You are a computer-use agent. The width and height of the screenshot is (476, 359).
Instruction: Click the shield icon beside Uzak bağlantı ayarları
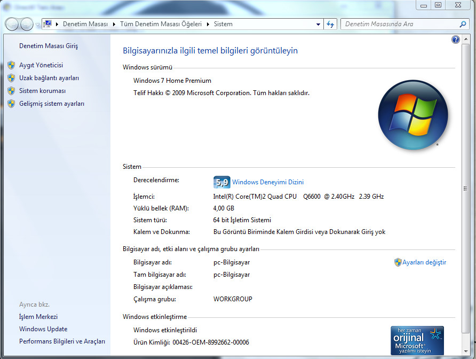coord(11,78)
